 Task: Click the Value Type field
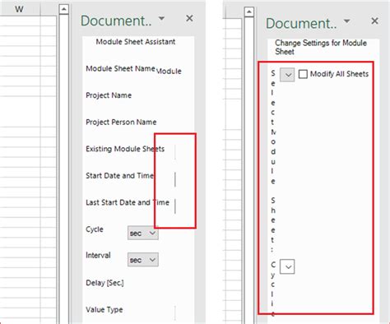(175, 312)
